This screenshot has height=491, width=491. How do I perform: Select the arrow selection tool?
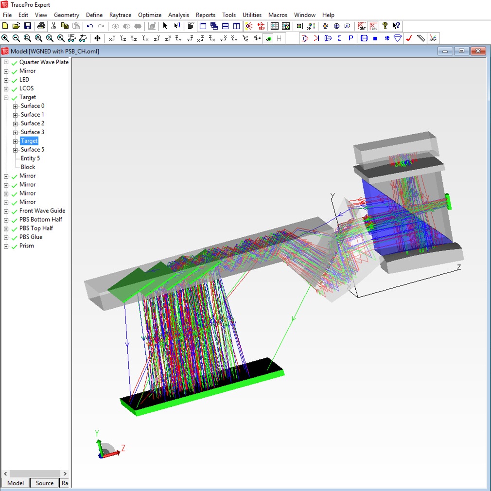(165, 26)
